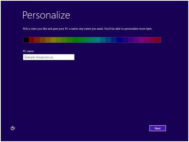The height and width of the screenshot is (142, 189).
Task: Pick the black color swatch
Action: pos(26,40)
